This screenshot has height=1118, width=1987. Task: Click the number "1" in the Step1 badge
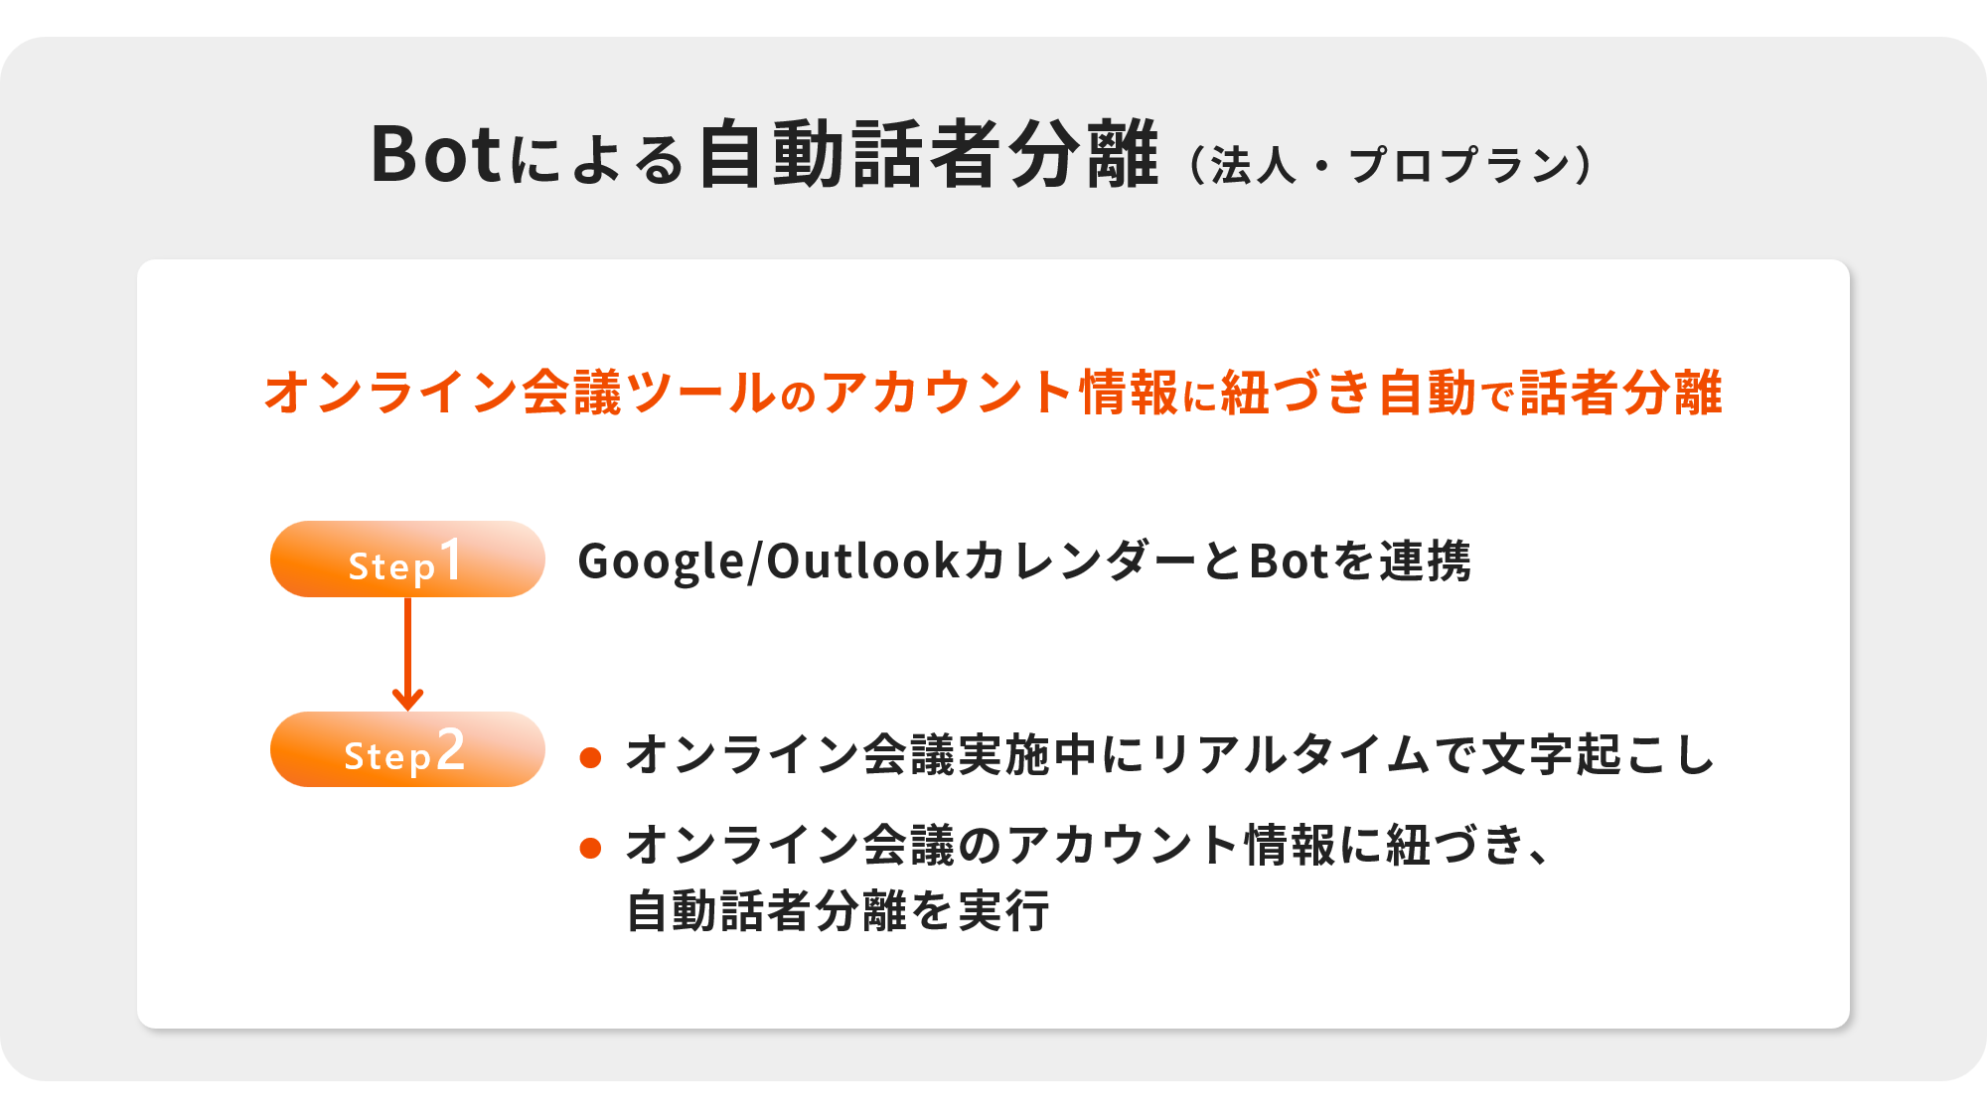click(x=451, y=559)
